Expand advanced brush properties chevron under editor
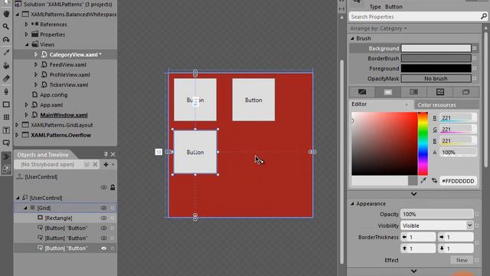 pyautogui.click(x=413, y=194)
